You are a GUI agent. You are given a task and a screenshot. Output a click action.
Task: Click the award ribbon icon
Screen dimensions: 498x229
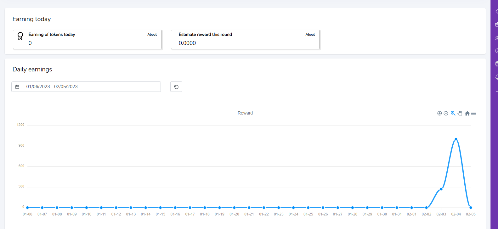pos(20,36)
